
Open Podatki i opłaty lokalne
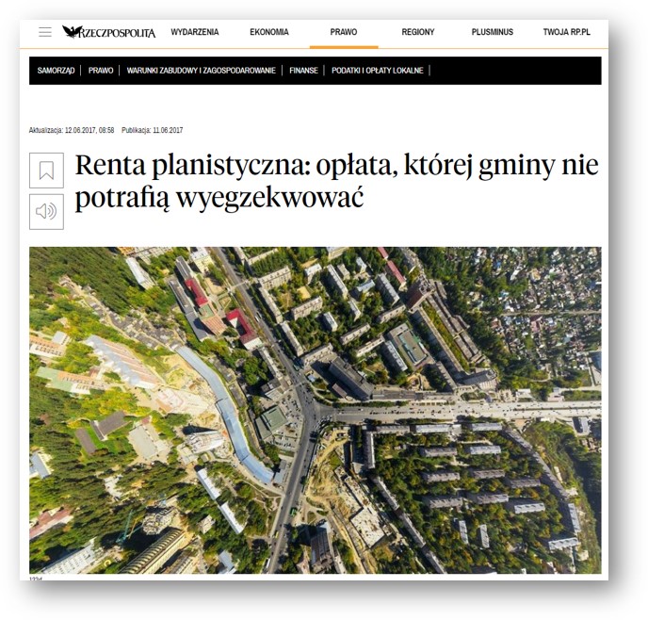[378, 71]
